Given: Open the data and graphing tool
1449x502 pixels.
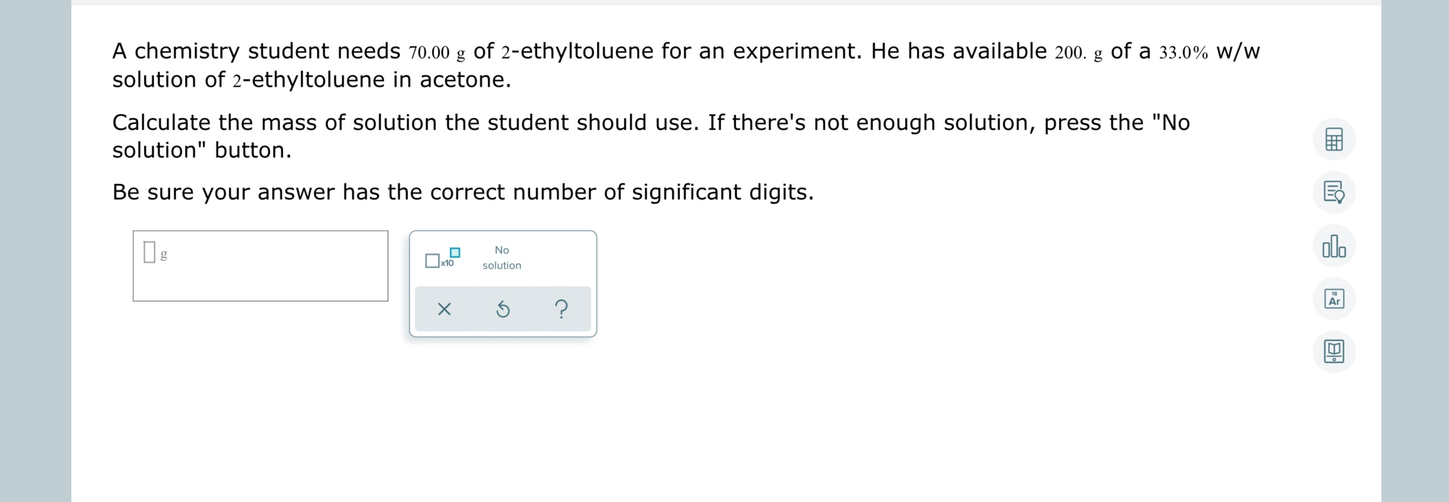Looking at the screenshot, I should point(1334,246).
